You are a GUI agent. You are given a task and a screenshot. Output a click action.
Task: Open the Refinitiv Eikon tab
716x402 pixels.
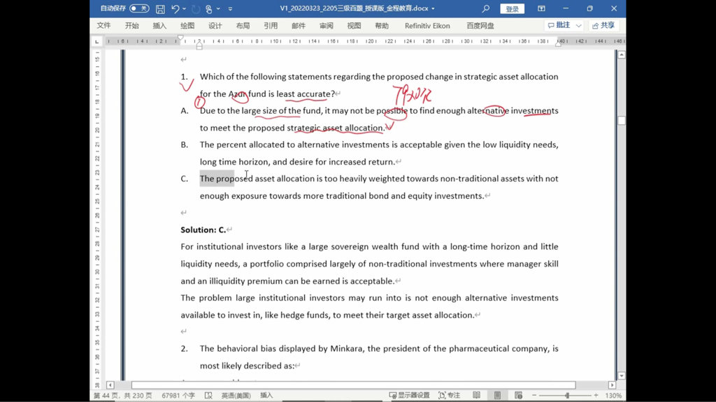coord(427,26)
